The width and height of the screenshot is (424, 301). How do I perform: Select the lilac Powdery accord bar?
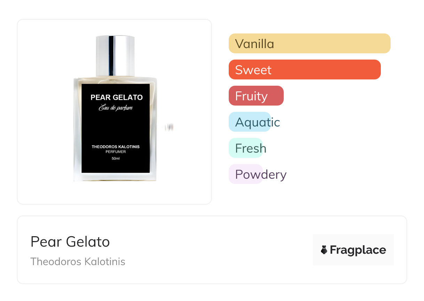pos(245,174)
